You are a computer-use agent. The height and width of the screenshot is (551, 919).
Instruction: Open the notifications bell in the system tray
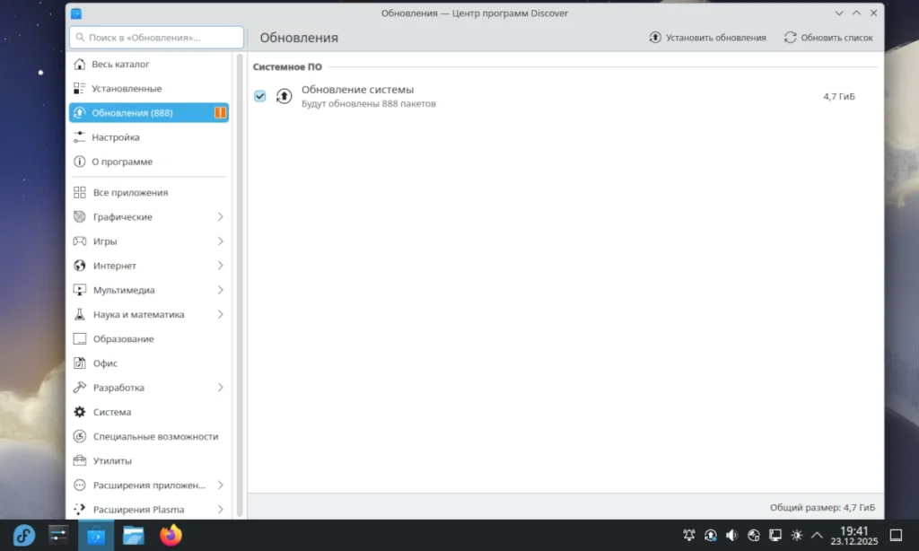(689, 535)
